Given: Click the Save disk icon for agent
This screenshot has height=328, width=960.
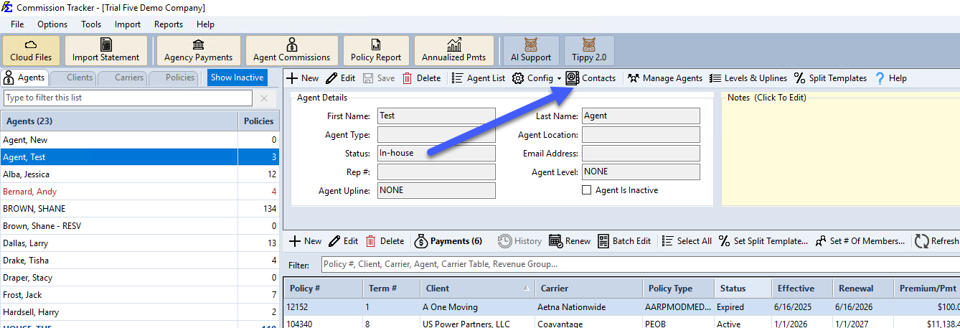Looking at the screenshot, I should [x=378, y=78].
